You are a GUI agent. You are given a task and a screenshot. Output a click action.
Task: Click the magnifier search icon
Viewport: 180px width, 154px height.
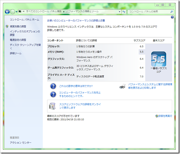[172, 12]
